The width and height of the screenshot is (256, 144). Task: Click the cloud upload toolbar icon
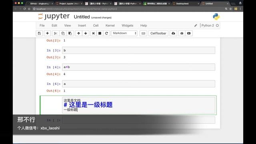click(173, 33)
